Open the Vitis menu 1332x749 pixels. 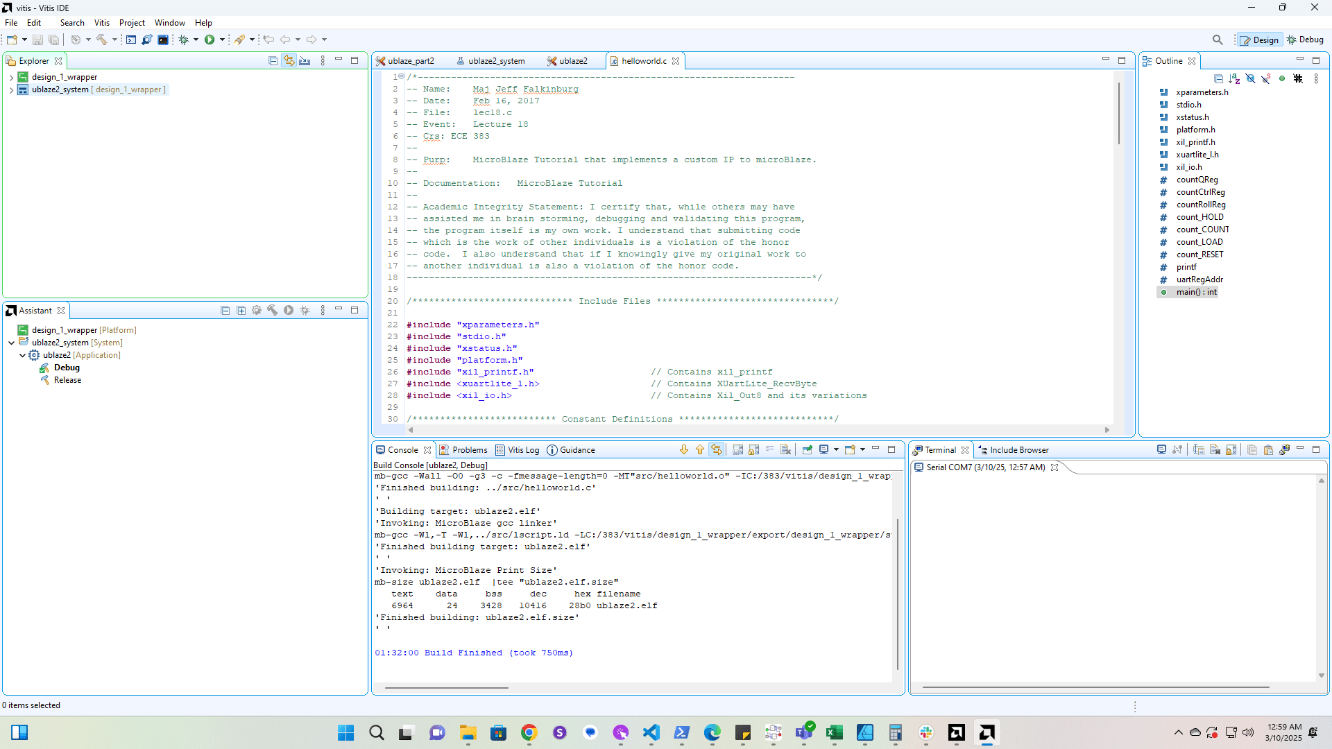click(101, 23)
